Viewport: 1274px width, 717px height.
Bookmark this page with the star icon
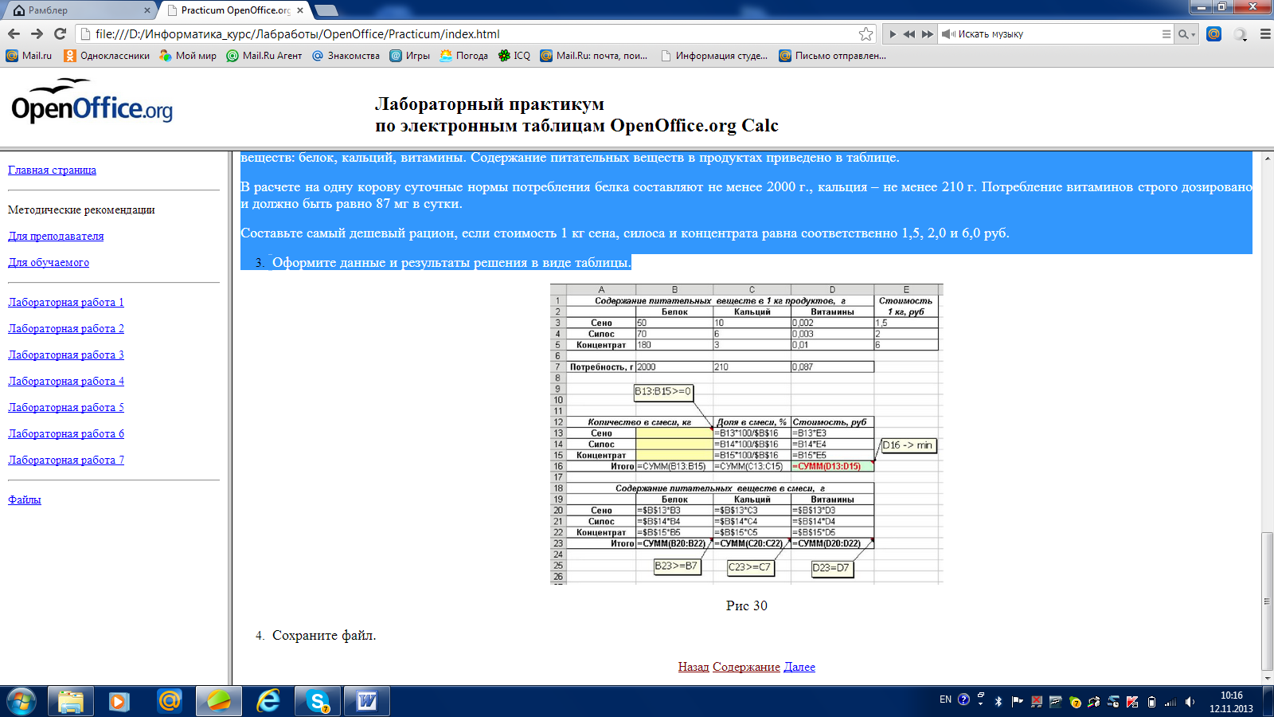tap(866, 33)
